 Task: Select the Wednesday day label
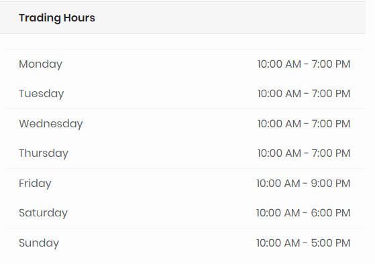pos(51,124)
